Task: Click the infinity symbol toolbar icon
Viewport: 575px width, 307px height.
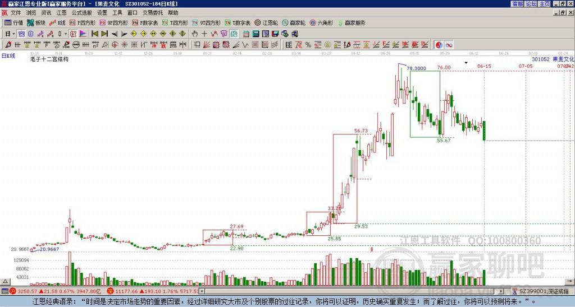Action: tap(449, 45)
